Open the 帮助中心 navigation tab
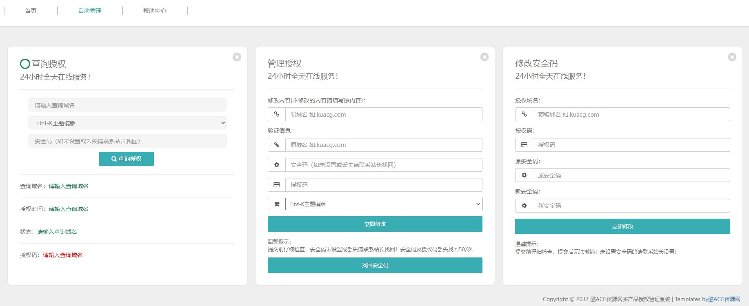 [155, 11]
